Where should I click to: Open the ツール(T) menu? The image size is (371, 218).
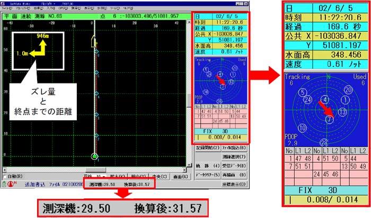point(115,8)
